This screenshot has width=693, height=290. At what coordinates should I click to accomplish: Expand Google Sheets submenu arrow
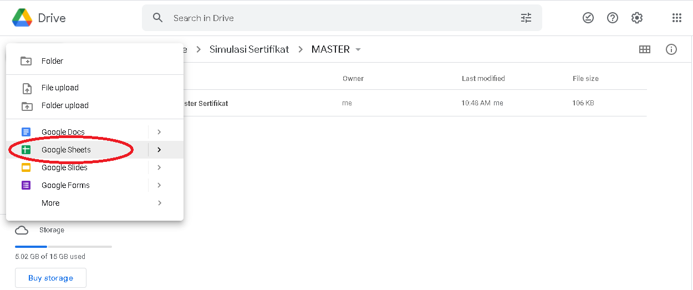[x=159, y=150]
